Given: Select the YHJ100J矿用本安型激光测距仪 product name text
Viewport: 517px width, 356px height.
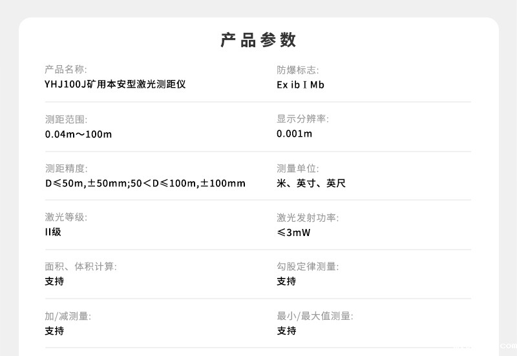Looking at the screenshot, I should tap(115, 84).
